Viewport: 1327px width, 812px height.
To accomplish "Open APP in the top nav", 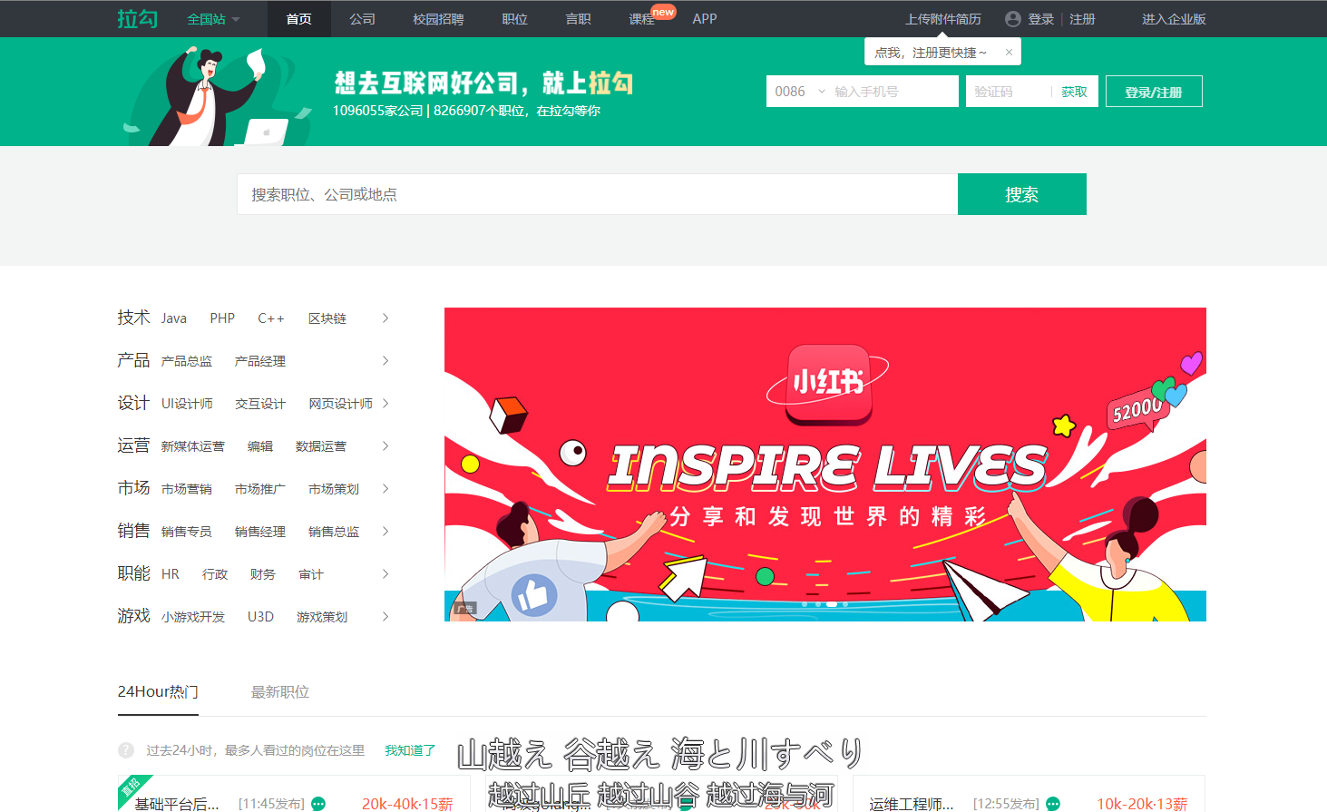I will point(705,19).
